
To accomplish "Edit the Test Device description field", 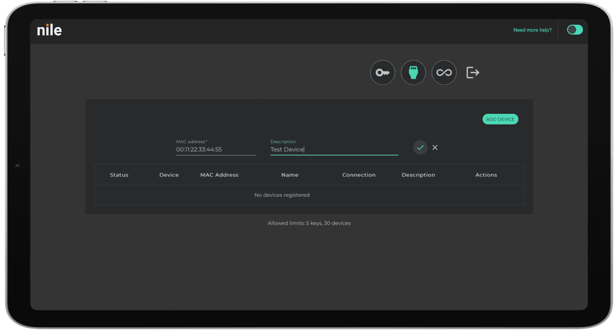I will tap(334, 149).
